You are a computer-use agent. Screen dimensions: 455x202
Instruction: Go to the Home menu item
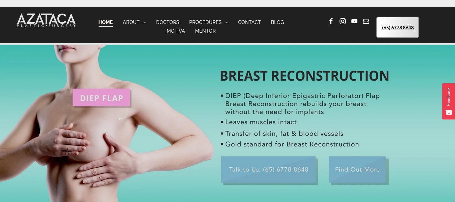tap(106, 22)
